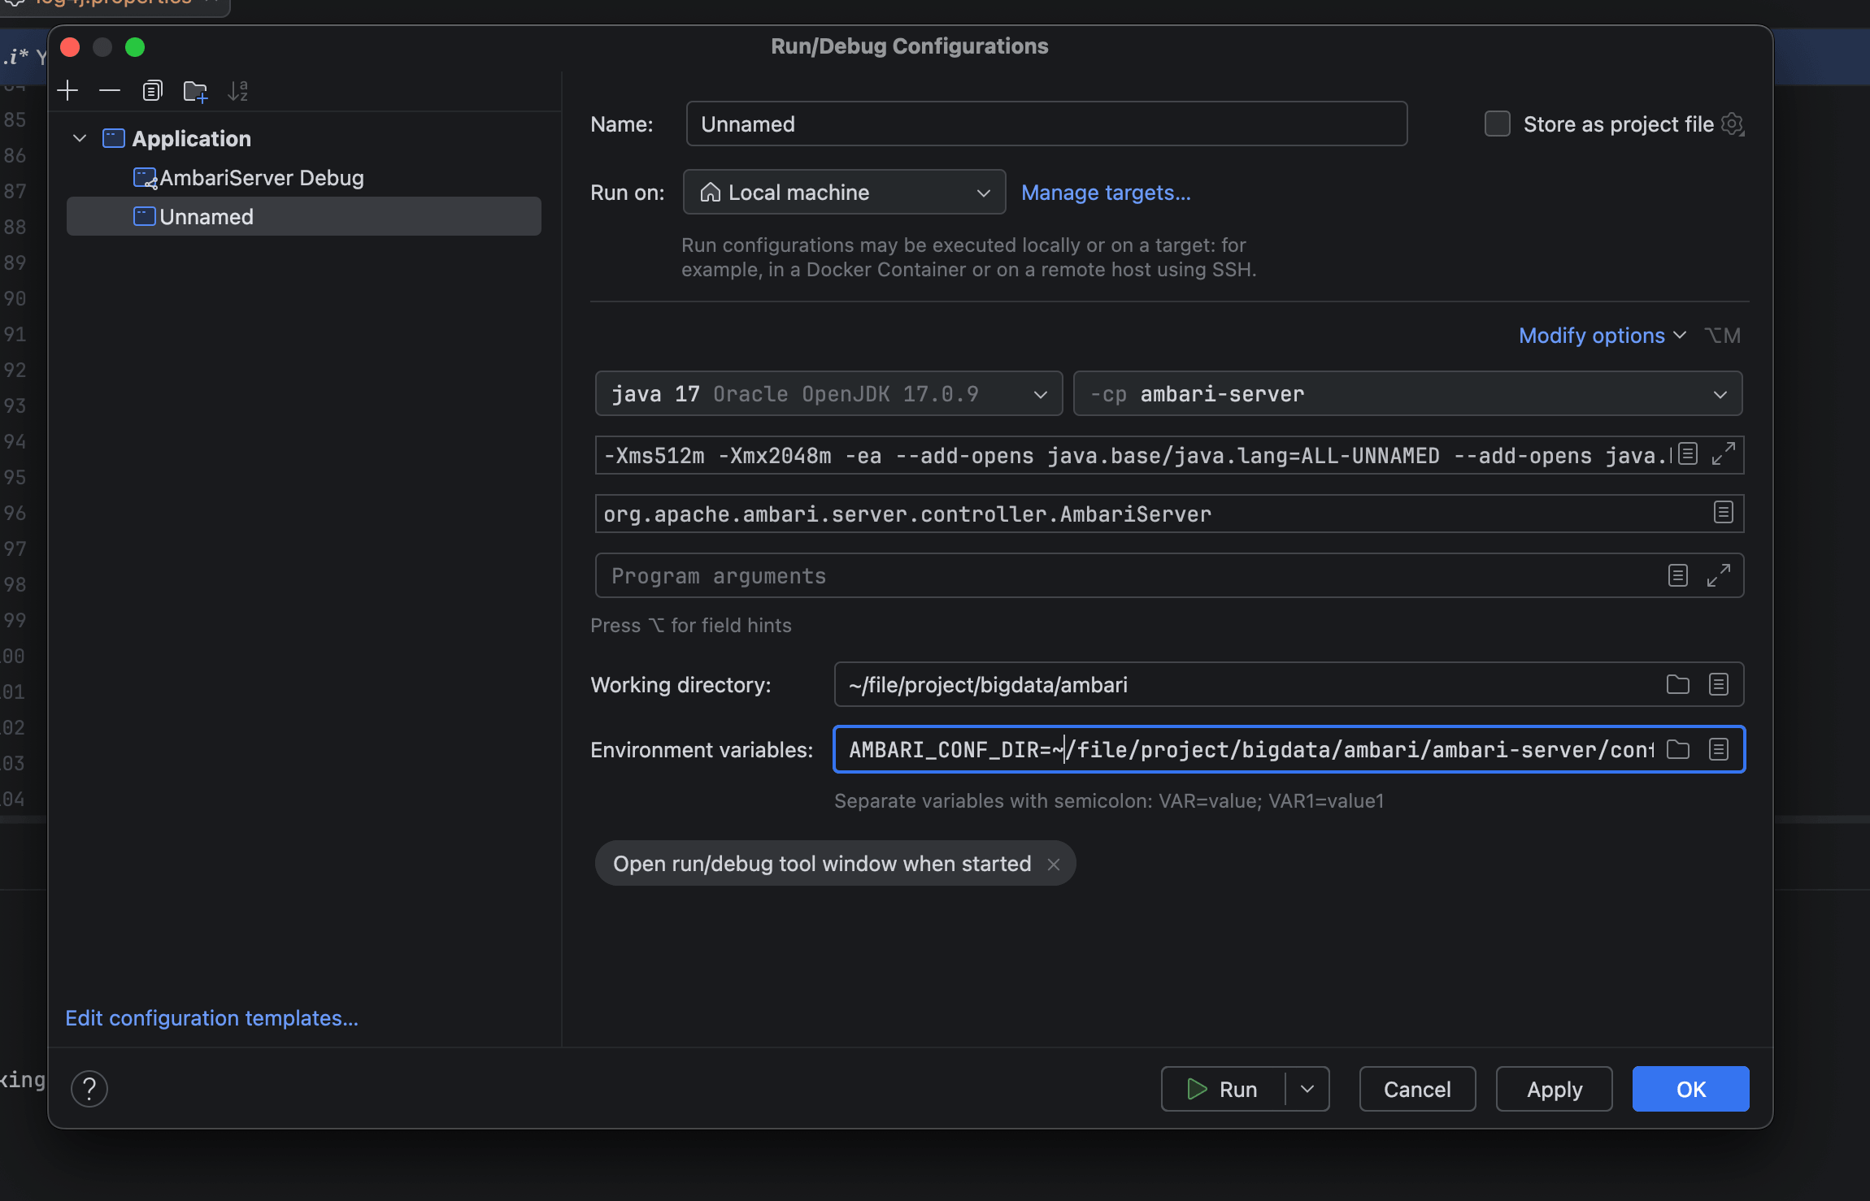Remove the Open run/debug tool window option tag
Screen dimensions: 1870x1201
pos(1054,865)
